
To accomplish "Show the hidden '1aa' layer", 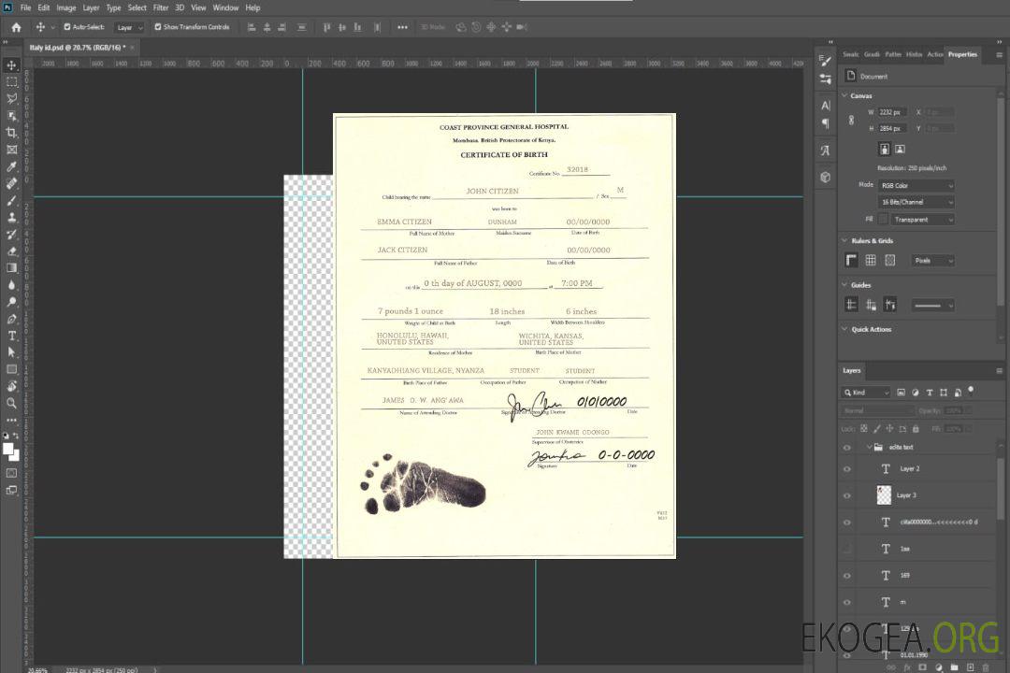I will coord(847,549).
